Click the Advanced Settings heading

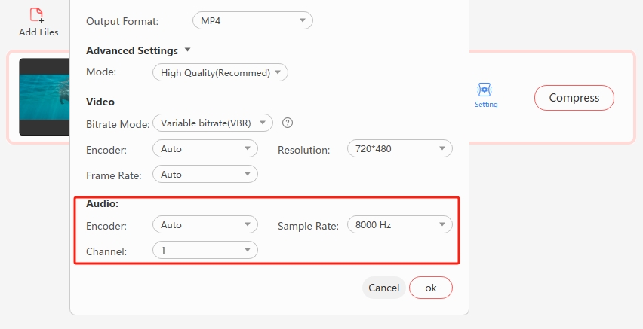[x=132, y=50]
